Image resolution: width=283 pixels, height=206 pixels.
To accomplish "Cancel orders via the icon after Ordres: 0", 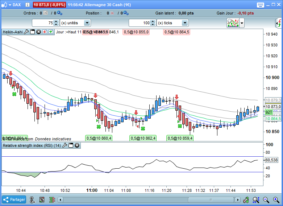I will (46, 13).
